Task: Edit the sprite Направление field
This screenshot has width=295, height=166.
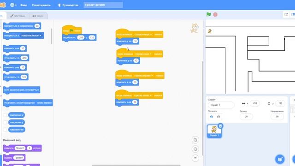Action: click(x=277, y=117)
